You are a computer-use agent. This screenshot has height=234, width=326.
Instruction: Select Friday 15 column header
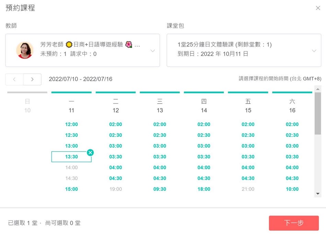tap(248, 106)
